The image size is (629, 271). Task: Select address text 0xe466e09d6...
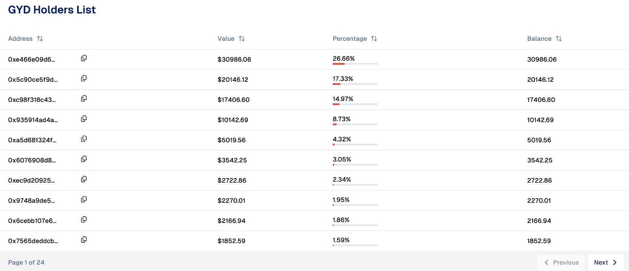pyautogui.click(x=31, y=59)
